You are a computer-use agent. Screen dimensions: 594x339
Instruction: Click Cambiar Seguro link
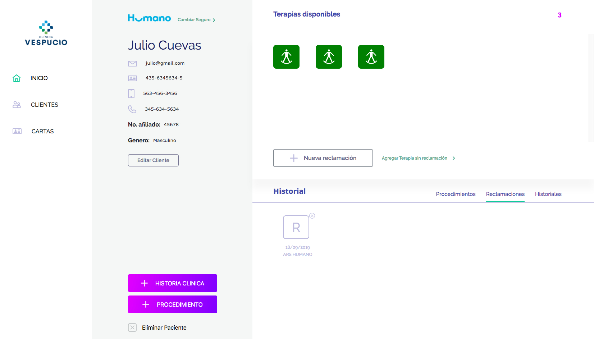[x=196, y=20]
